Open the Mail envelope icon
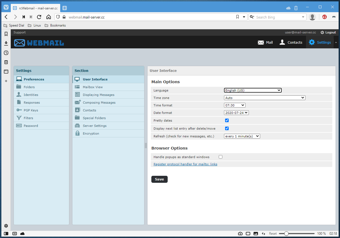Viewport: 340px width, 238px height. coord(261,42)
